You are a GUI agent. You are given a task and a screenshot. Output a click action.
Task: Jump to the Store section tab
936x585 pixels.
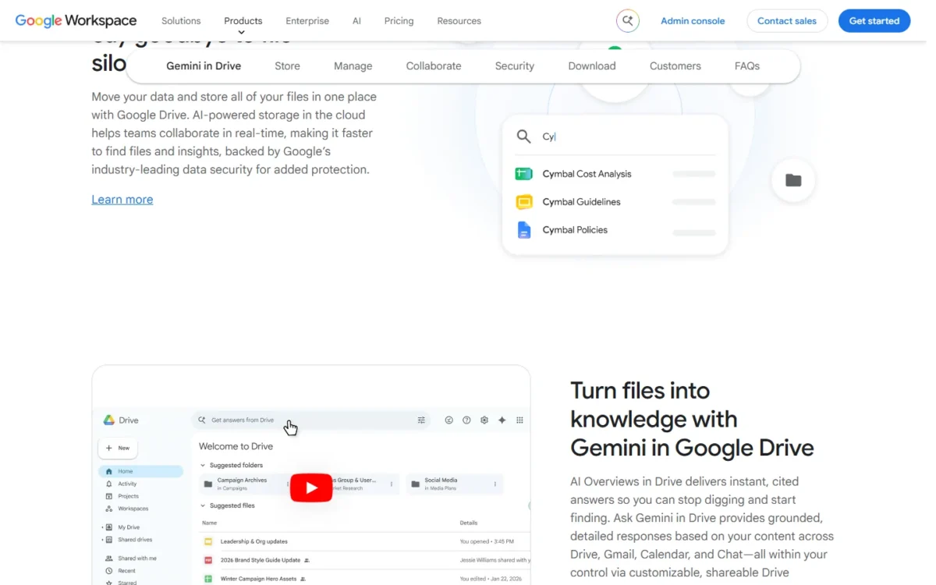(x=287, y=66)
